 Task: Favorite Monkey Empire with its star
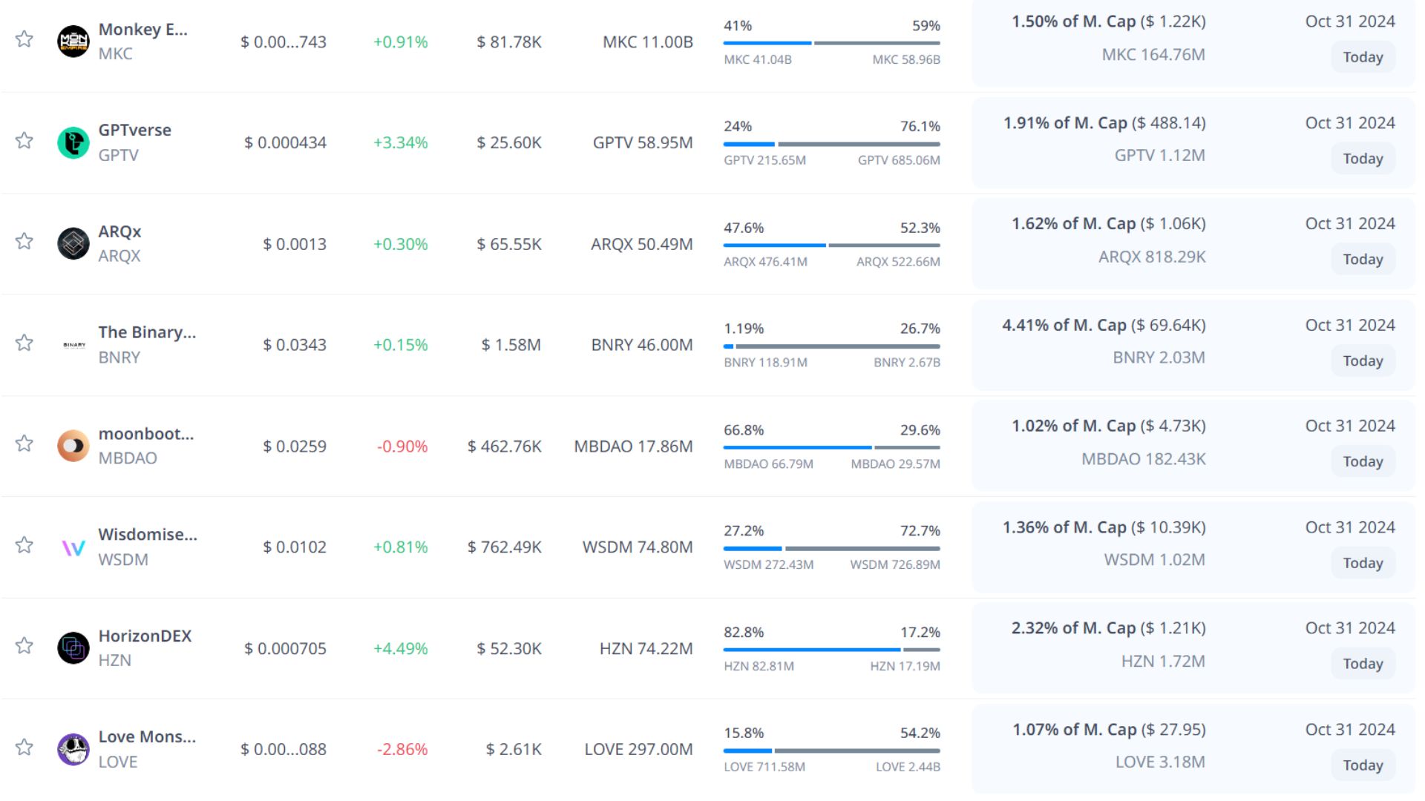tap(24, 39)
